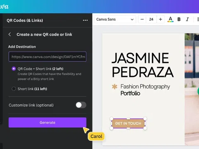Toggle italic formatting
Screen dimensions: 199x149
187,19
